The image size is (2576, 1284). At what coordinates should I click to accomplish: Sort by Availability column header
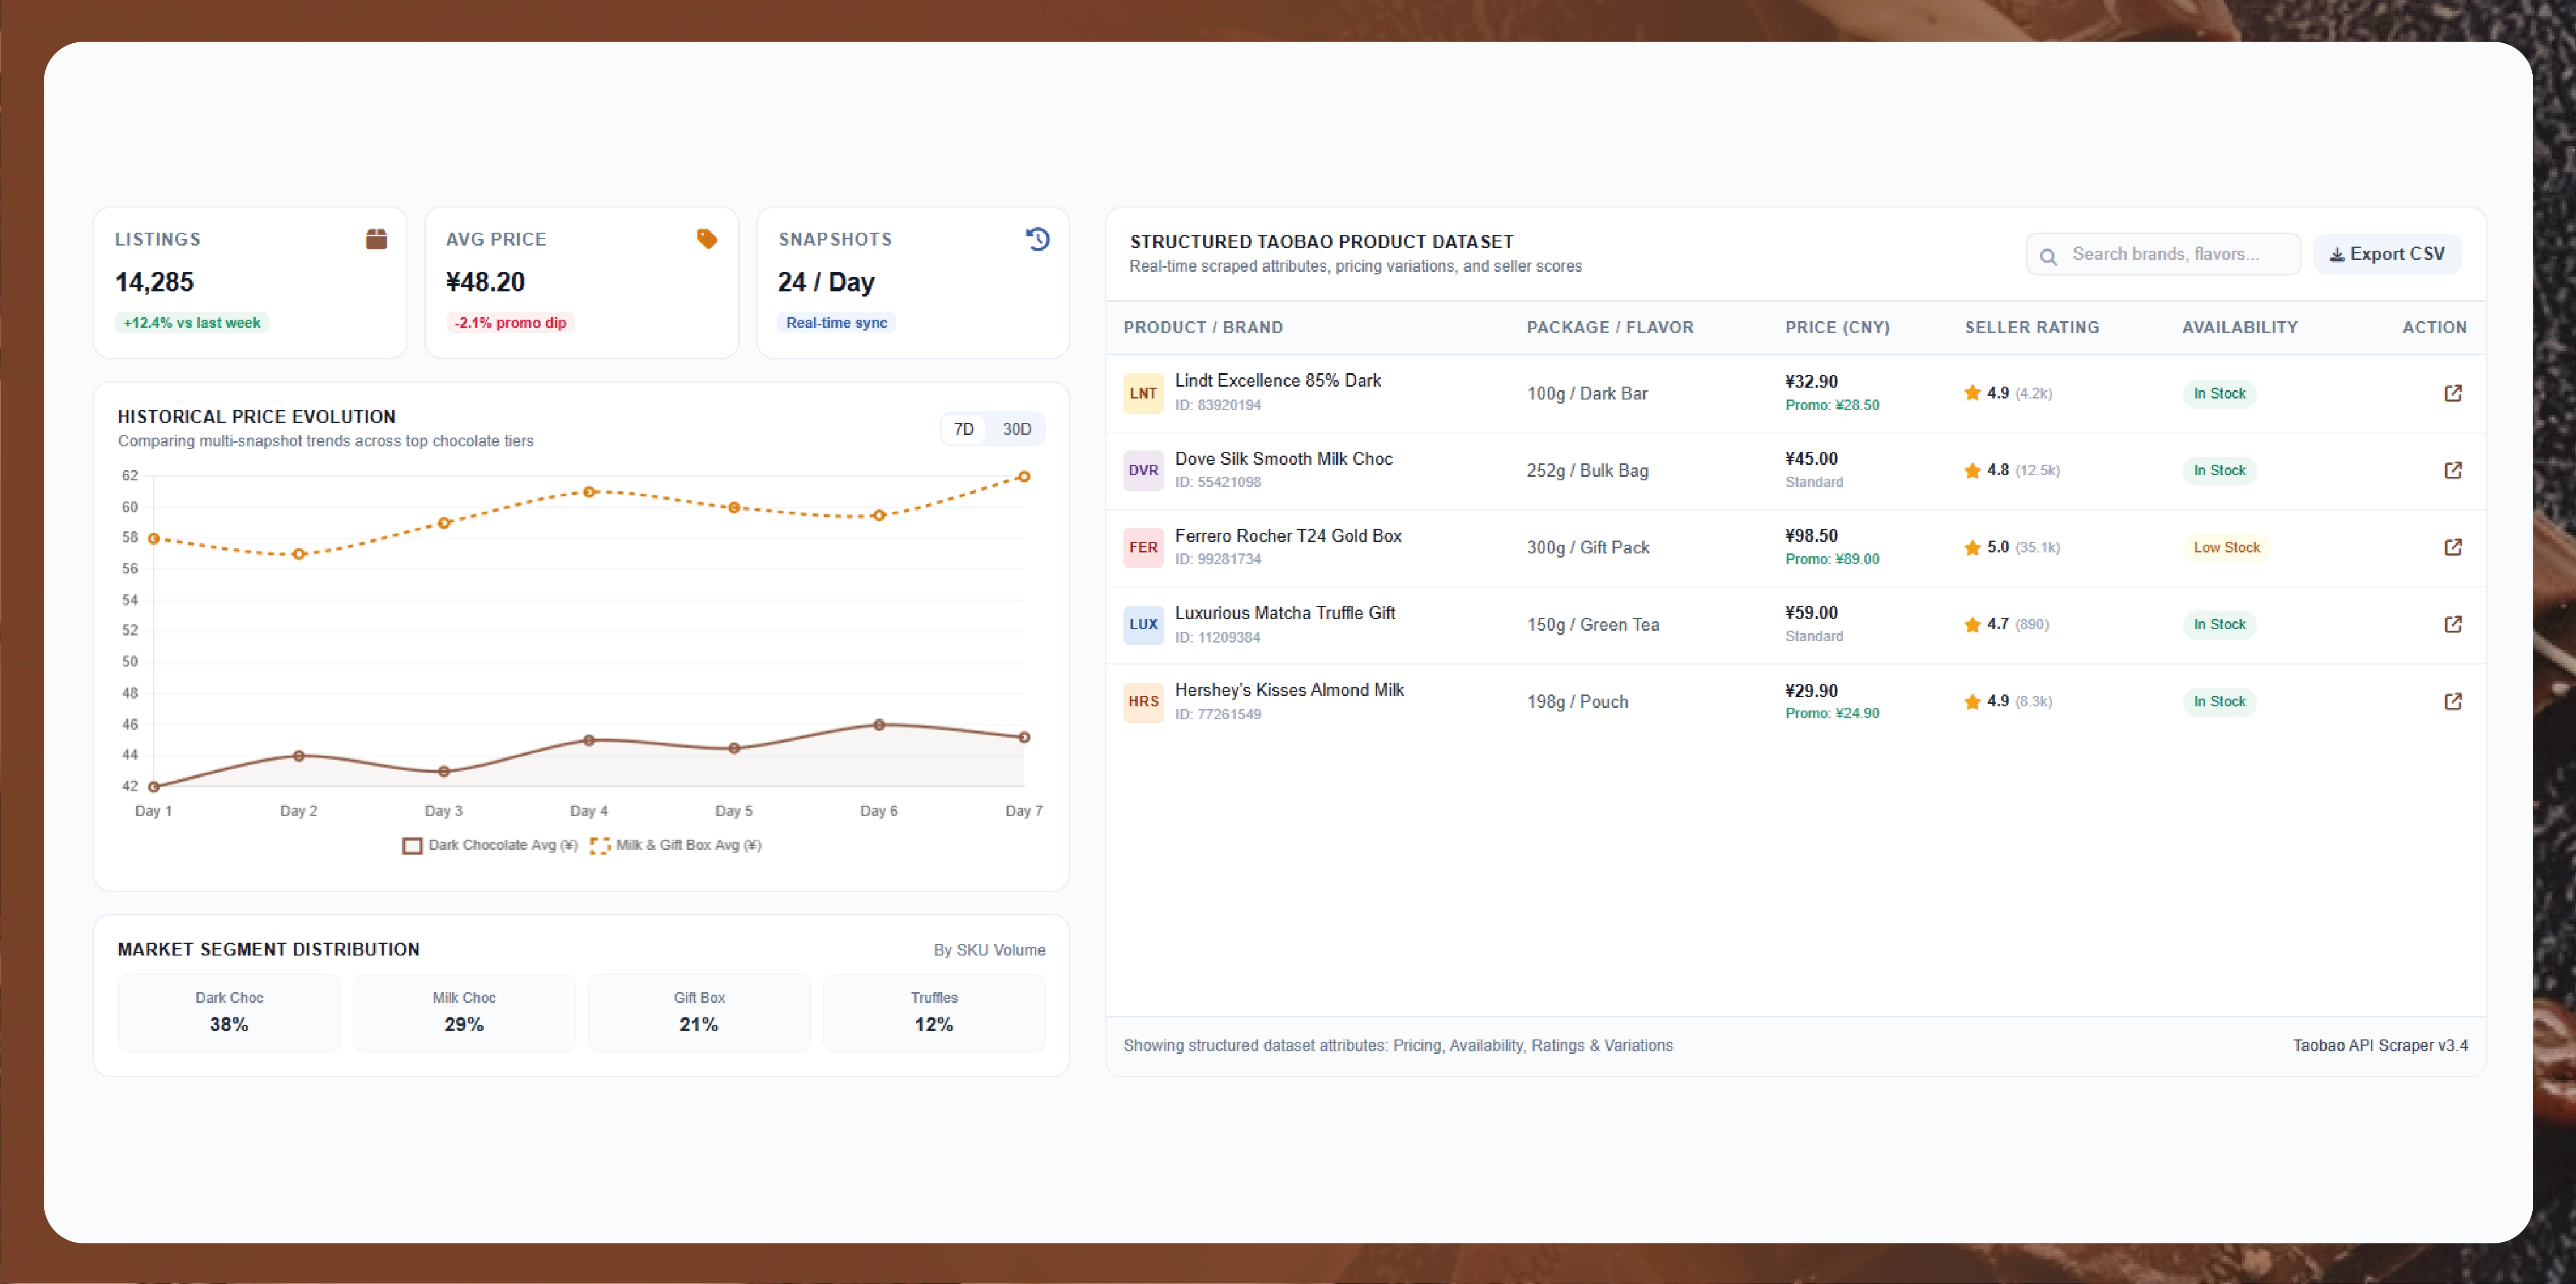[2239, 327]
